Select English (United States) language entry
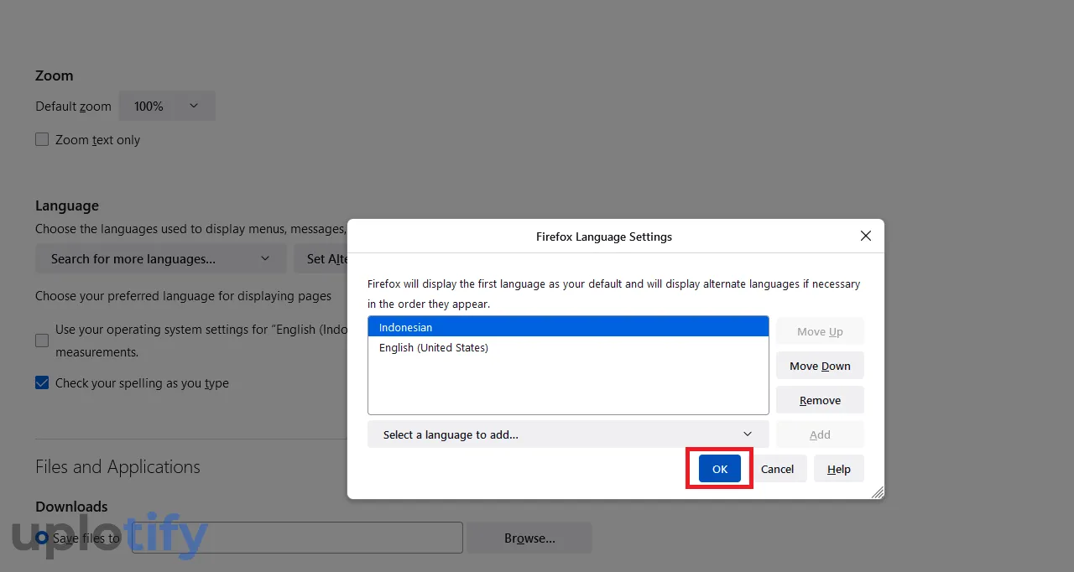The height and width of the screenshot is (572, 1074). point(568,347)
